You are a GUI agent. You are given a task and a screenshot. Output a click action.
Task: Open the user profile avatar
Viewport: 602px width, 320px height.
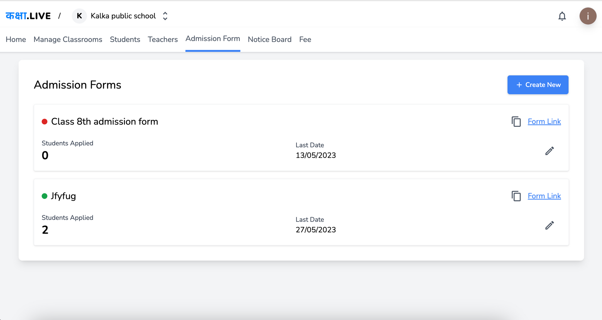click(x=588, y=16)
